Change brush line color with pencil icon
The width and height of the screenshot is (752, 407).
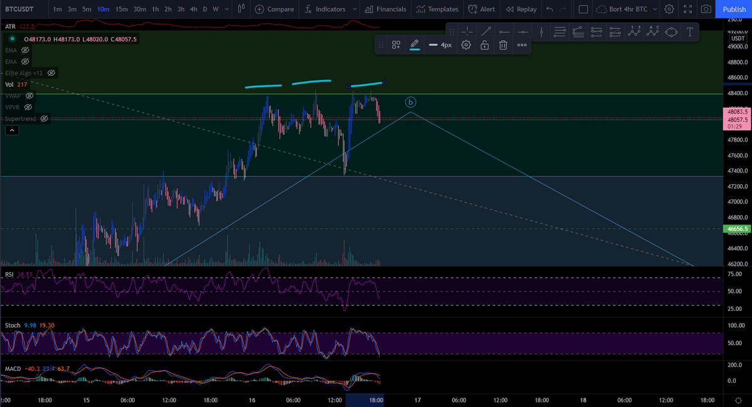(x=414, y=45)
